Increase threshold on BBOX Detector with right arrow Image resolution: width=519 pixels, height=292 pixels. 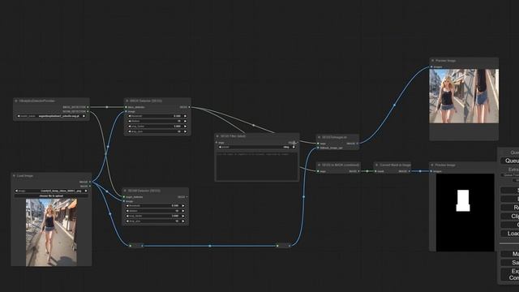coord(185,116)
